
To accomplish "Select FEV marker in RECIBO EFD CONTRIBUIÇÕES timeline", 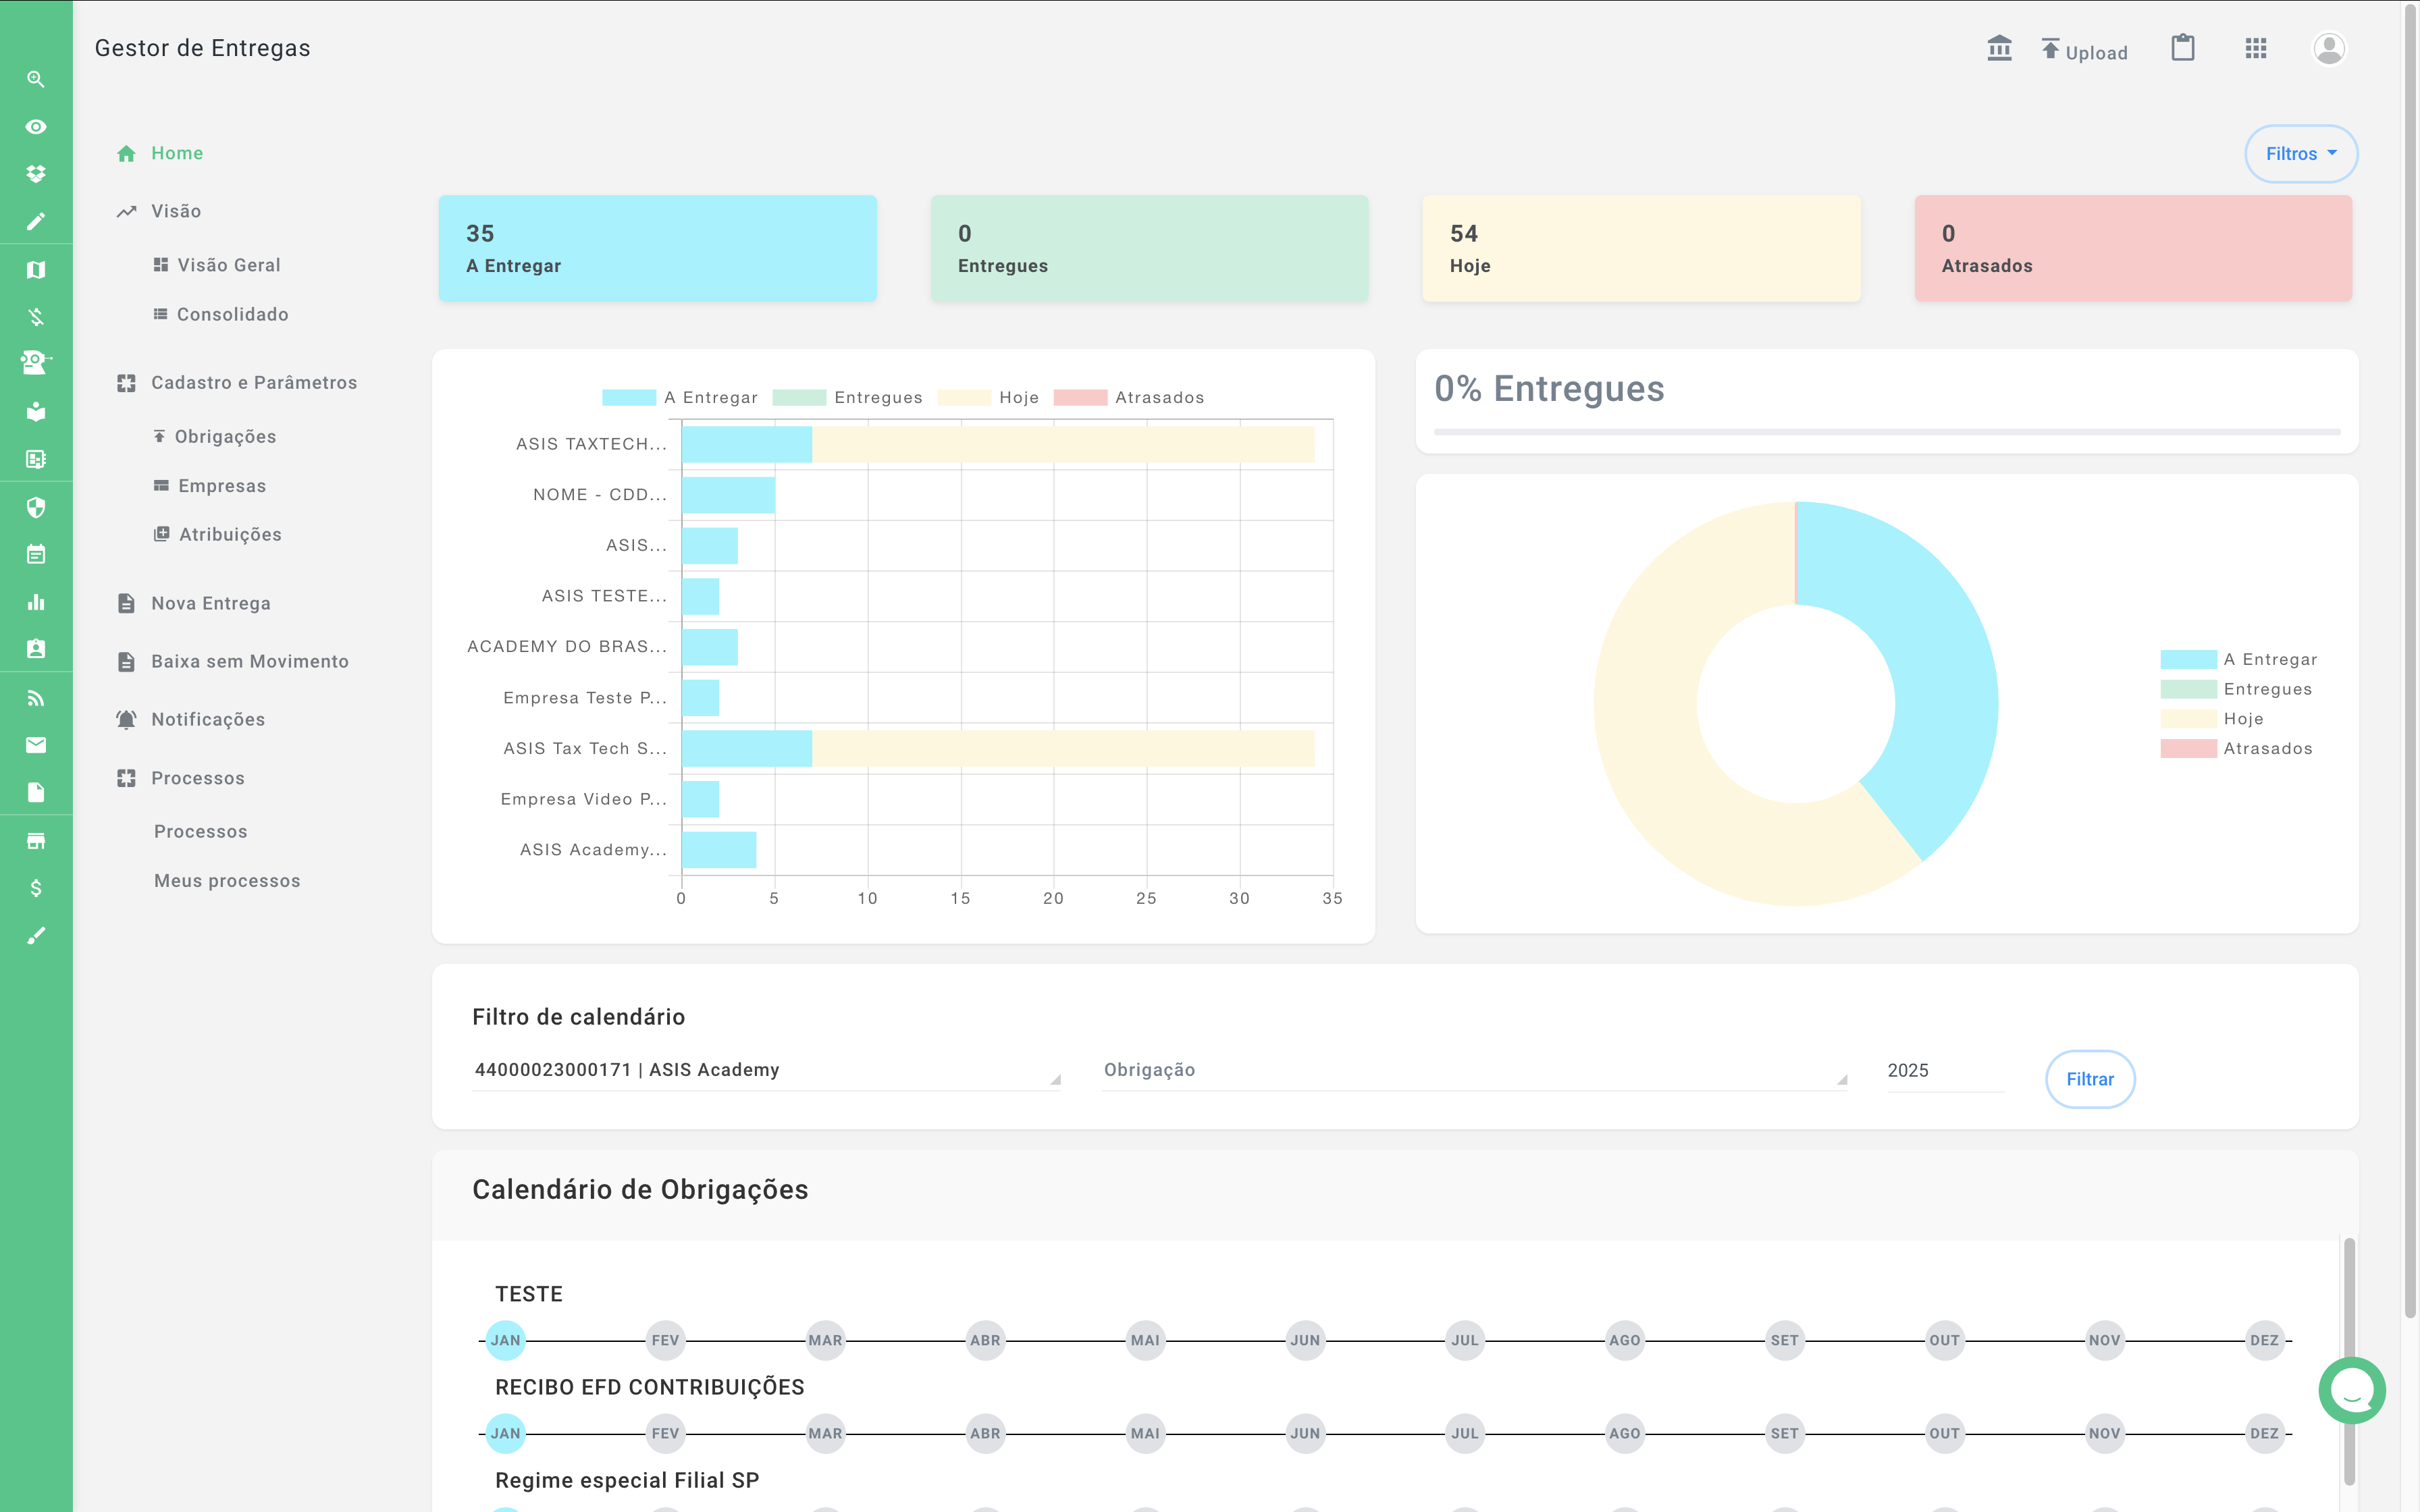I will [x=665, y=1433].
